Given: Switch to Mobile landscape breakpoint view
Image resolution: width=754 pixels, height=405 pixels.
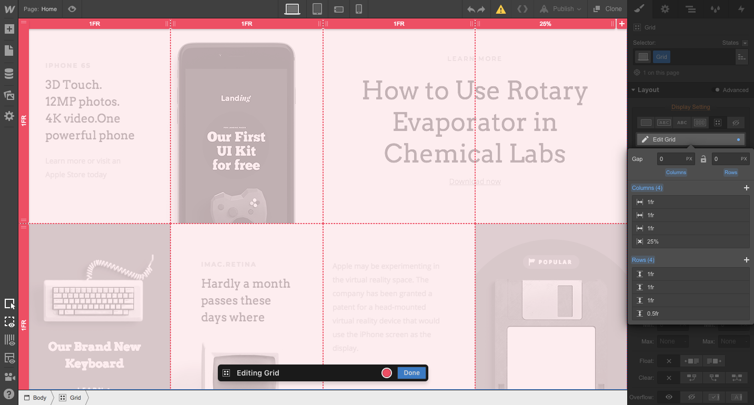Looking at the screenshot, I should [x=338, y=9].
